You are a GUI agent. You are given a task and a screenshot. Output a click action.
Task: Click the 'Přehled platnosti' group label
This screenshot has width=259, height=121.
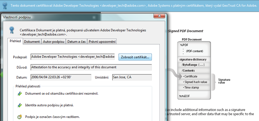(x=28, y=86)
